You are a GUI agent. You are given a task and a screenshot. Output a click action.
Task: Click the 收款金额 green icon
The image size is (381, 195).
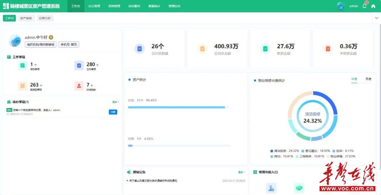[x=265, y=49]
